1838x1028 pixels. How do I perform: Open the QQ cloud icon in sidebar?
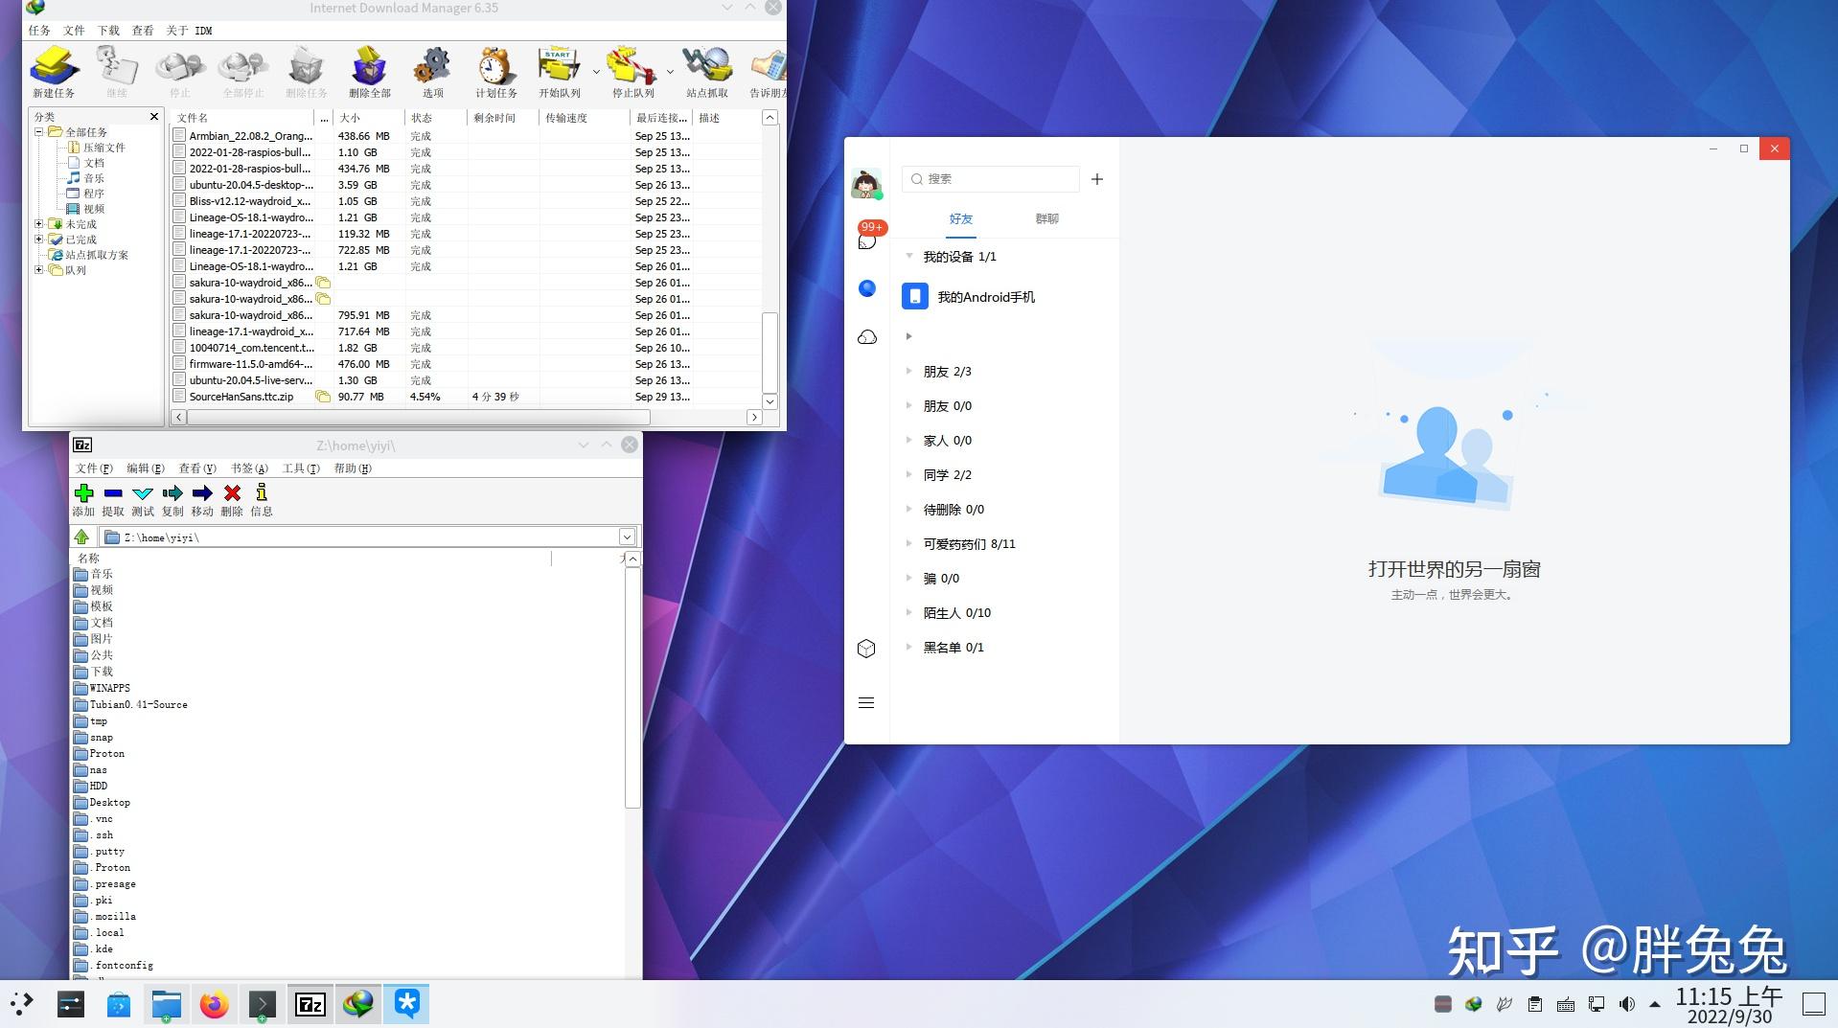click(x=867, y=337)
